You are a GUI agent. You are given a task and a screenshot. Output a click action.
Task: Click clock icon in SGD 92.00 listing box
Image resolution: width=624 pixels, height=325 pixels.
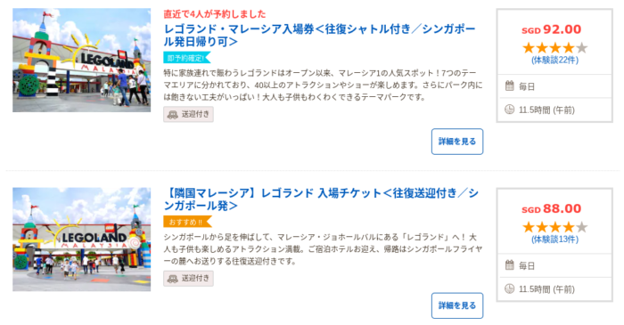point(509,110)
